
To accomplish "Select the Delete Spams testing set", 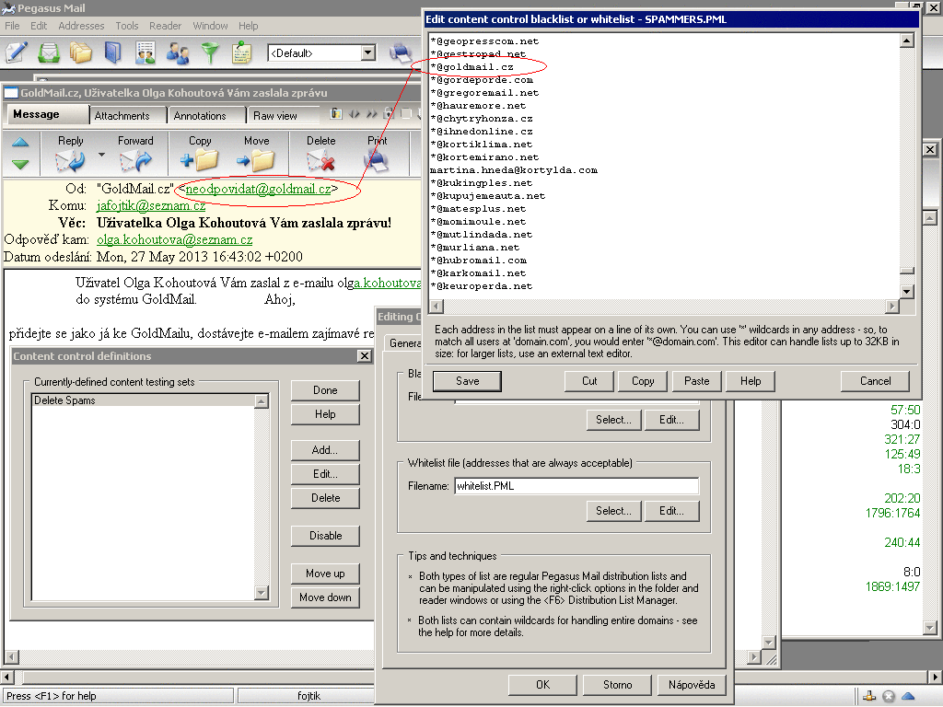I will tap(143, 400).
